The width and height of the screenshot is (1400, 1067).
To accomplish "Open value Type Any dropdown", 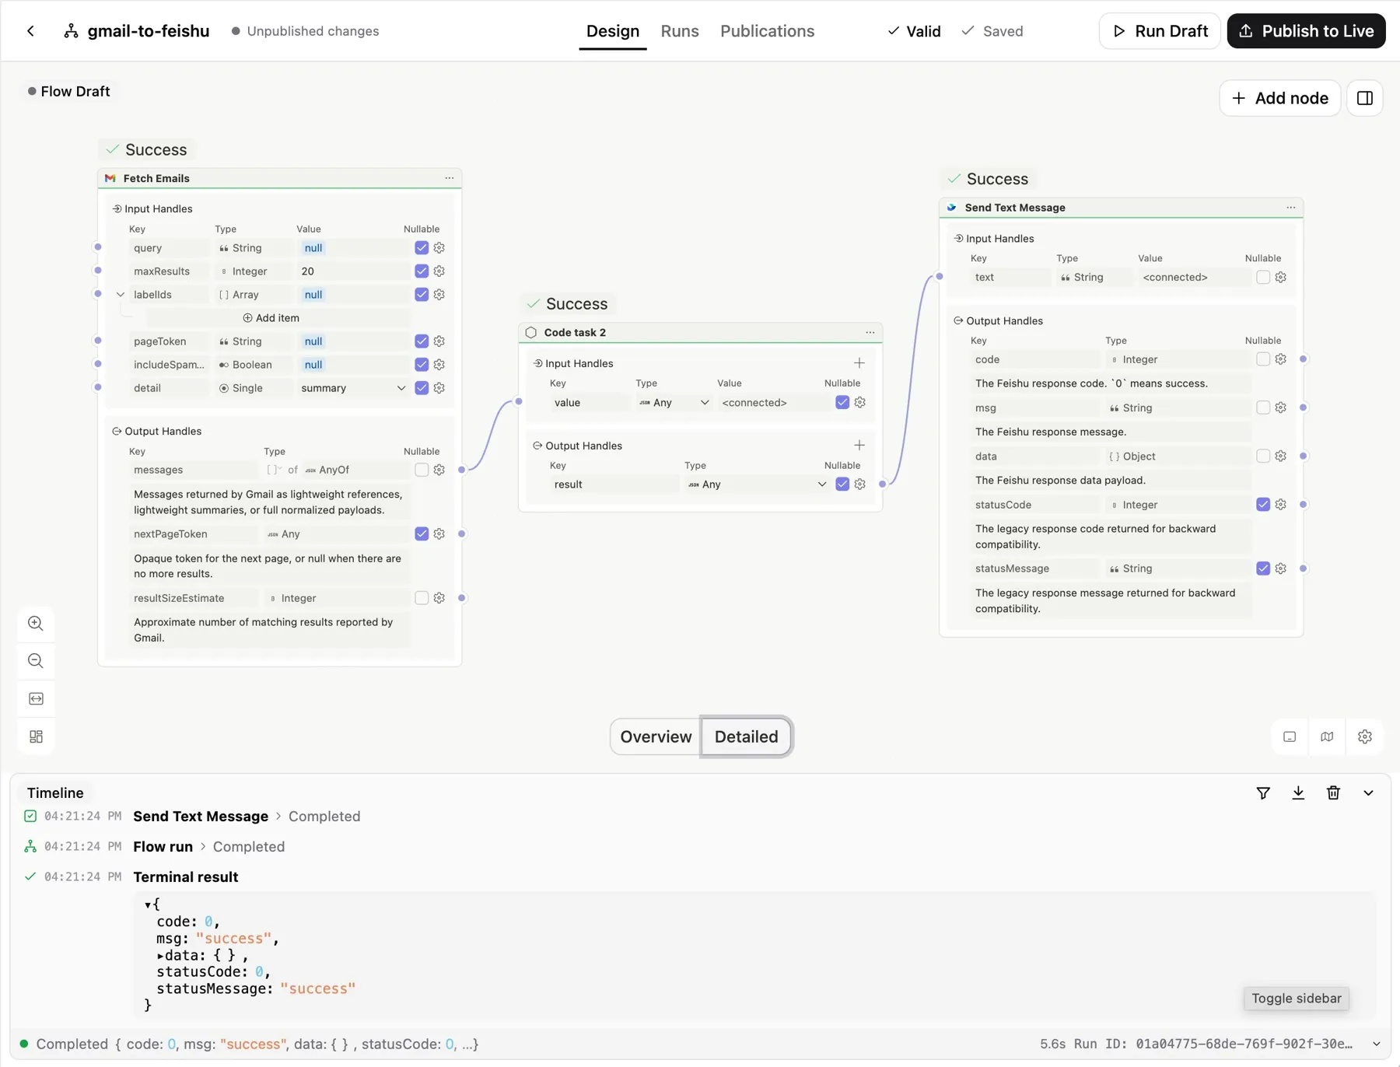I will point(673,403).
